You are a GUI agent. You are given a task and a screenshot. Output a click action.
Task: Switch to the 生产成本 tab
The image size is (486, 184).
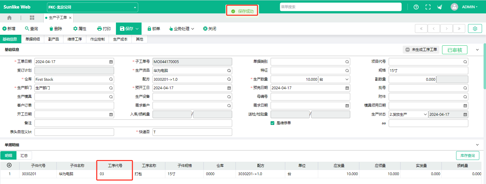click(120, 39)
